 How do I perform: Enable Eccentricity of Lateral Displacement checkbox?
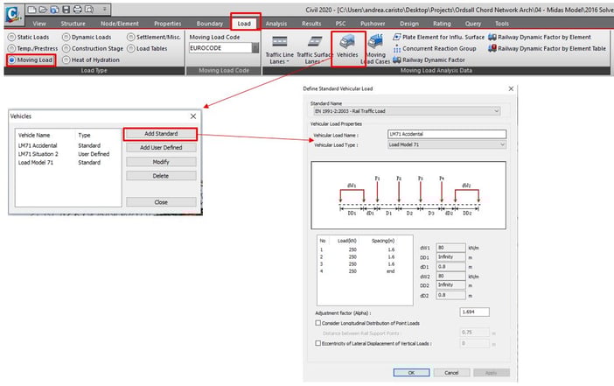tap(318, 343)
